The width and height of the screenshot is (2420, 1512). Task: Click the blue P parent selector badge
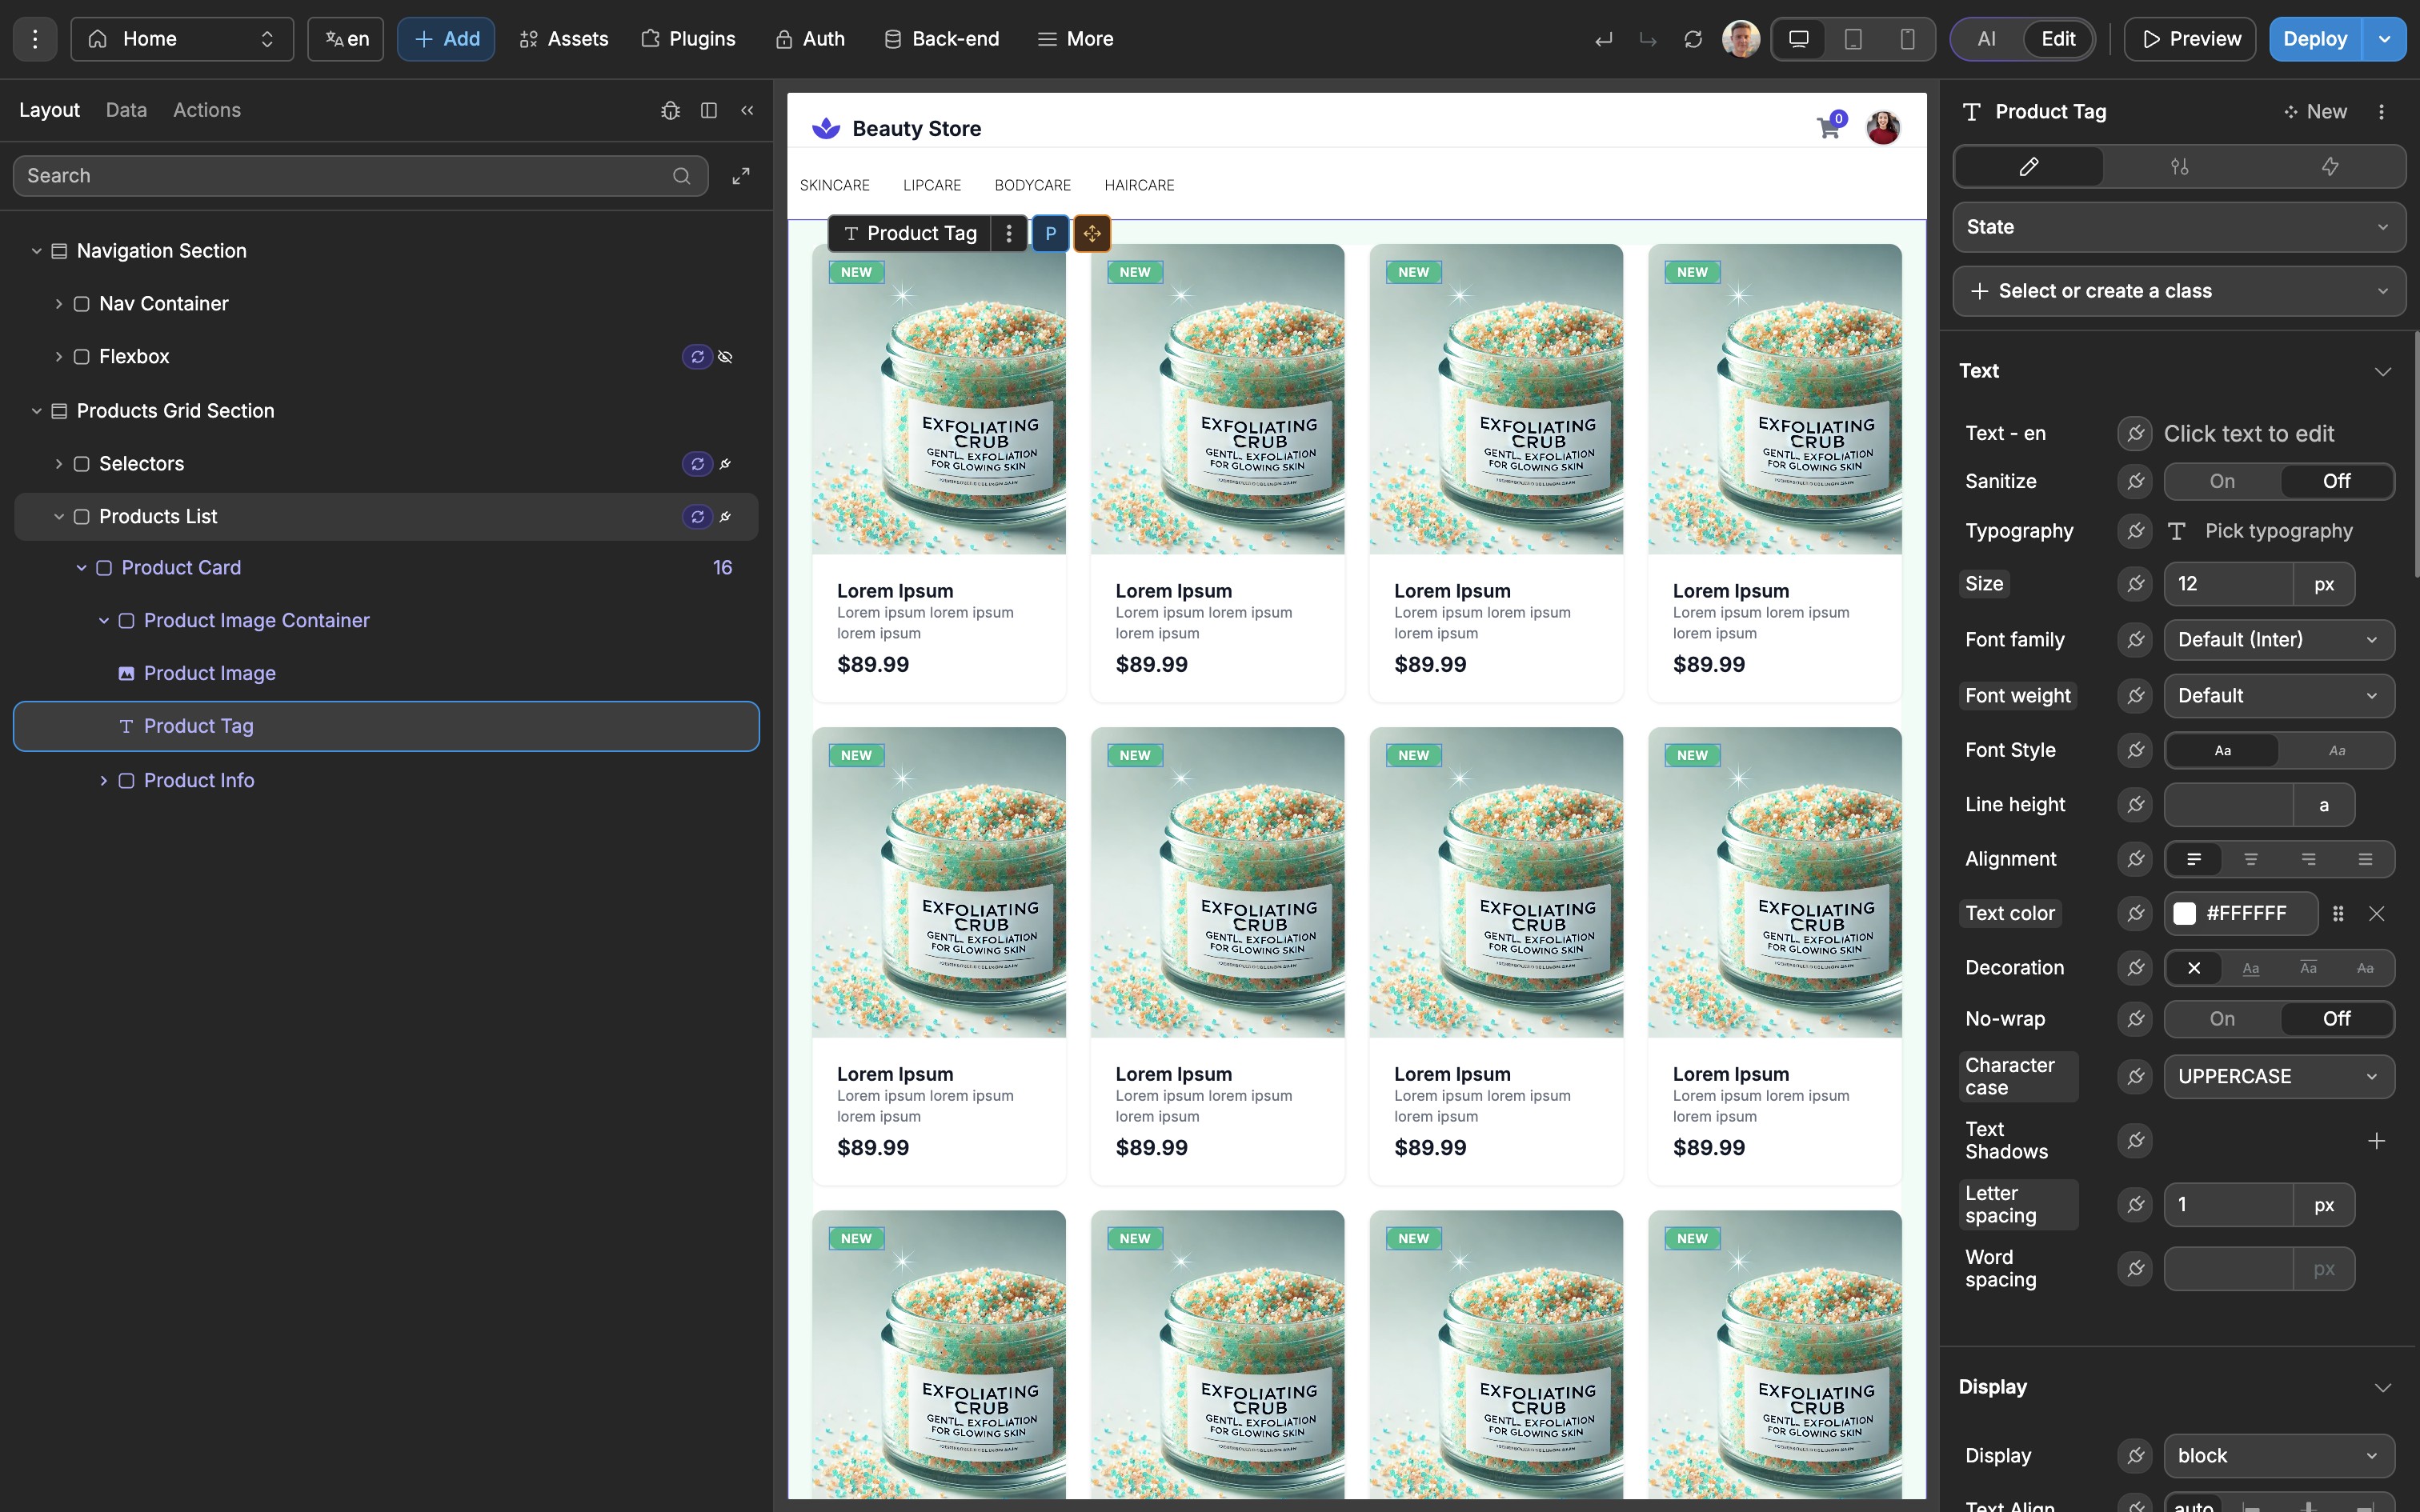coord(1050,233)
